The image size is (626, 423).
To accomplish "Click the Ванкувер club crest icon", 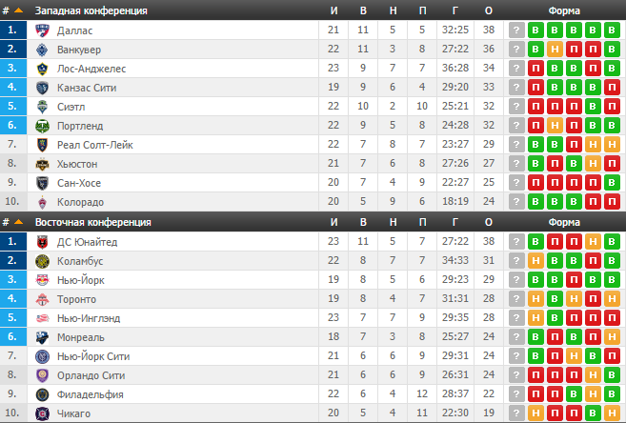I will tap(42, 50).
